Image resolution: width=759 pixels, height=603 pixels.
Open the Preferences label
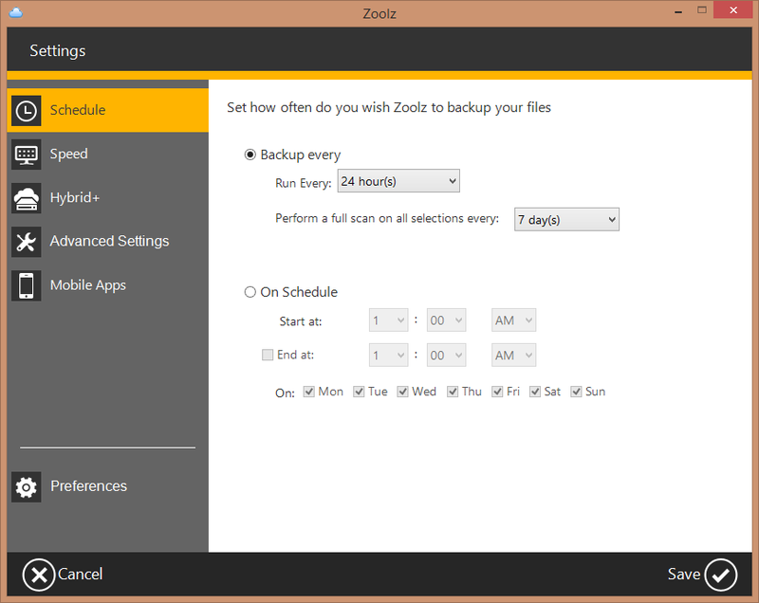88,486
